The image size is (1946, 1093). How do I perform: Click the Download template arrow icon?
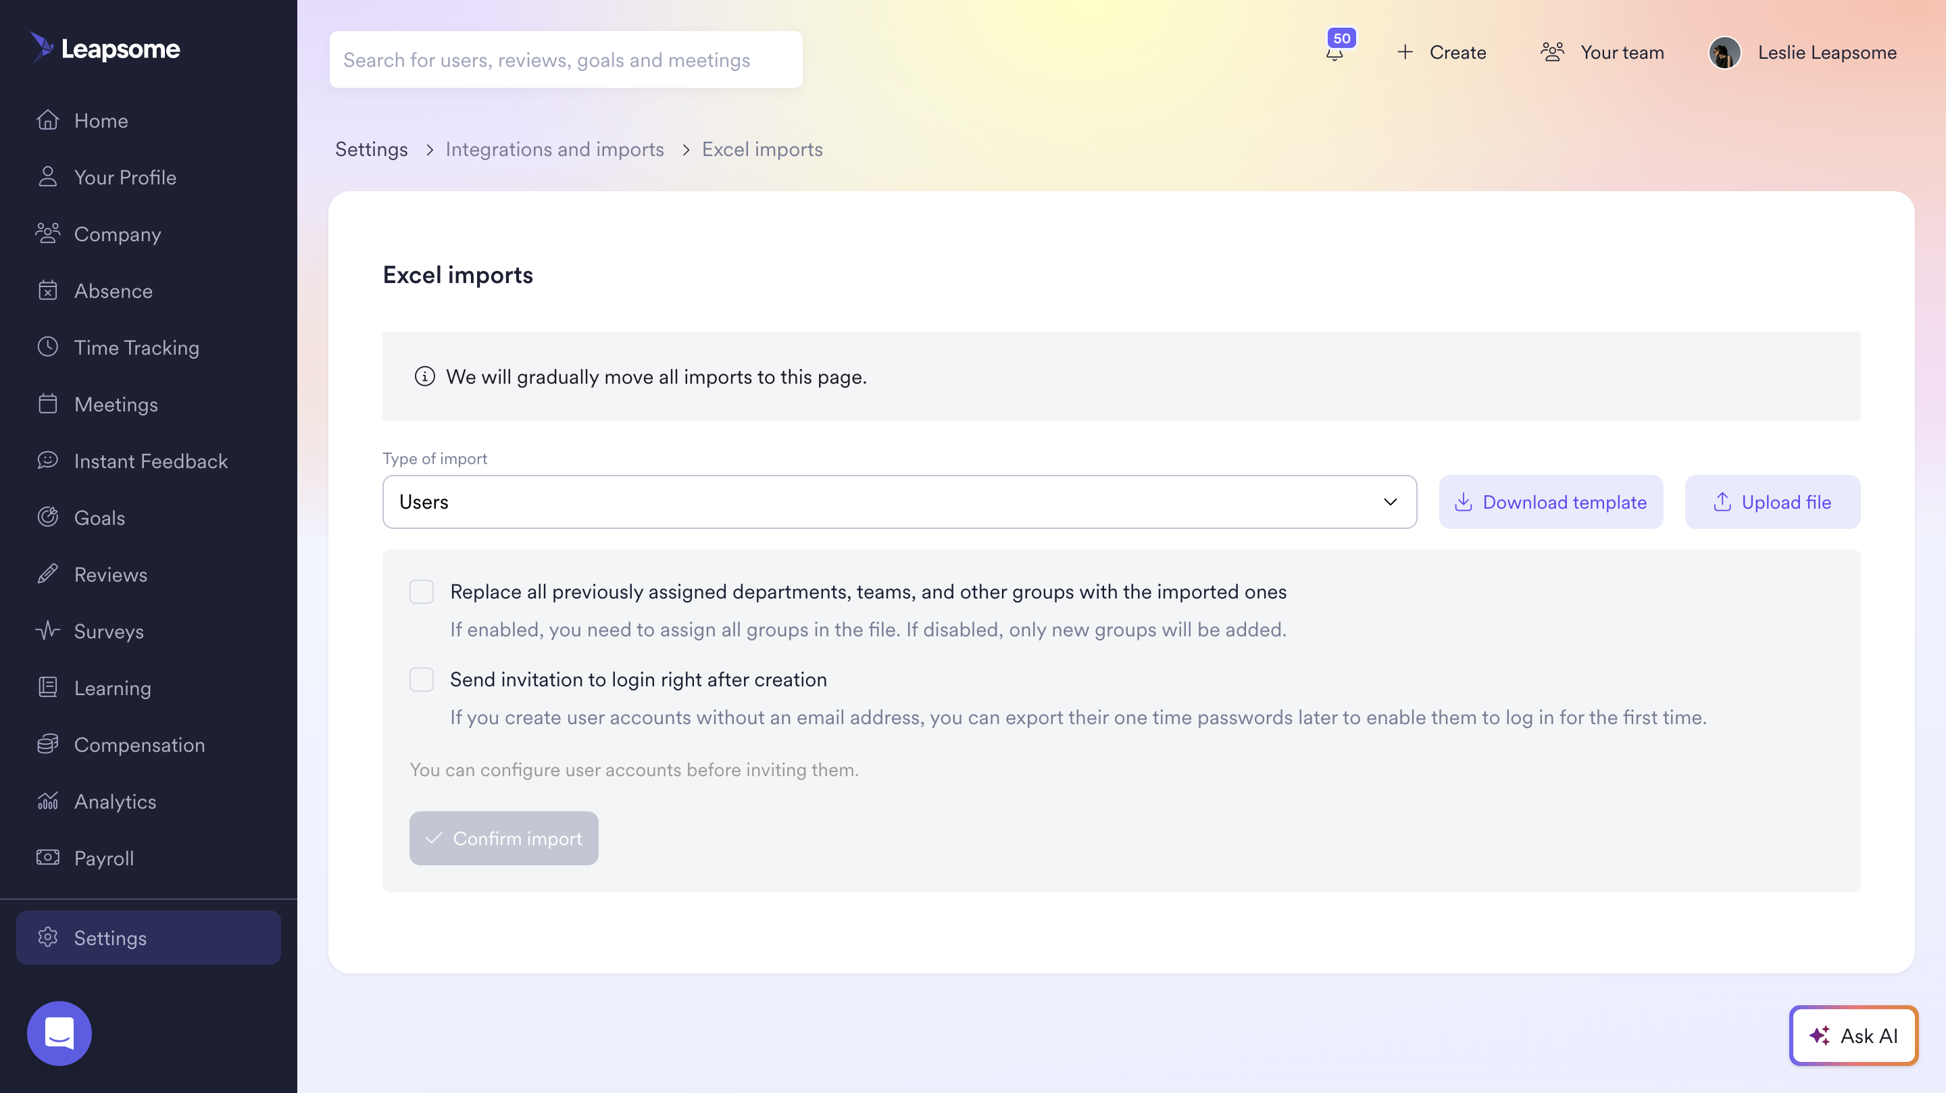(x=1464, y=501)
